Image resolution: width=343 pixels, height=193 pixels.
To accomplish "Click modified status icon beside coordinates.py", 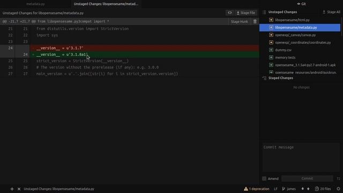I will 271,42.
